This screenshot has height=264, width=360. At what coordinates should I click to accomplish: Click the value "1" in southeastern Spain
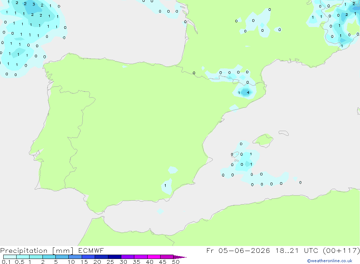(165, 185)
